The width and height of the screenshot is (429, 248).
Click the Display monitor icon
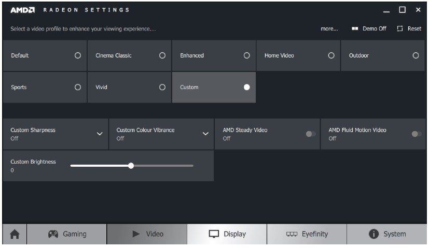[214, 234]
